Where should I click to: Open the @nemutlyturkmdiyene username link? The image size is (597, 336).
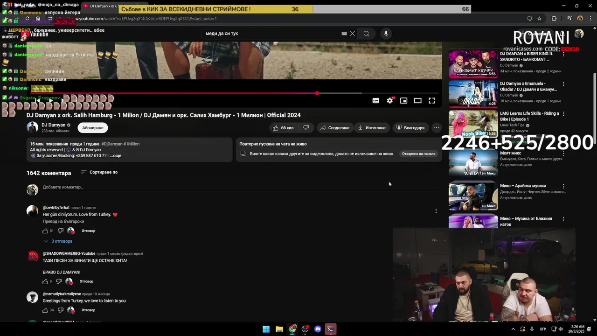point(62,294)
